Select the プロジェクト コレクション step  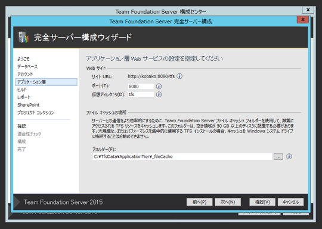pyautogui.click(x=36, y=113)
